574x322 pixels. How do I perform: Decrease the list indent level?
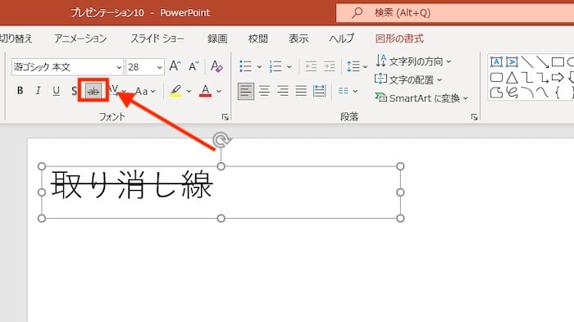pos(311,66)
